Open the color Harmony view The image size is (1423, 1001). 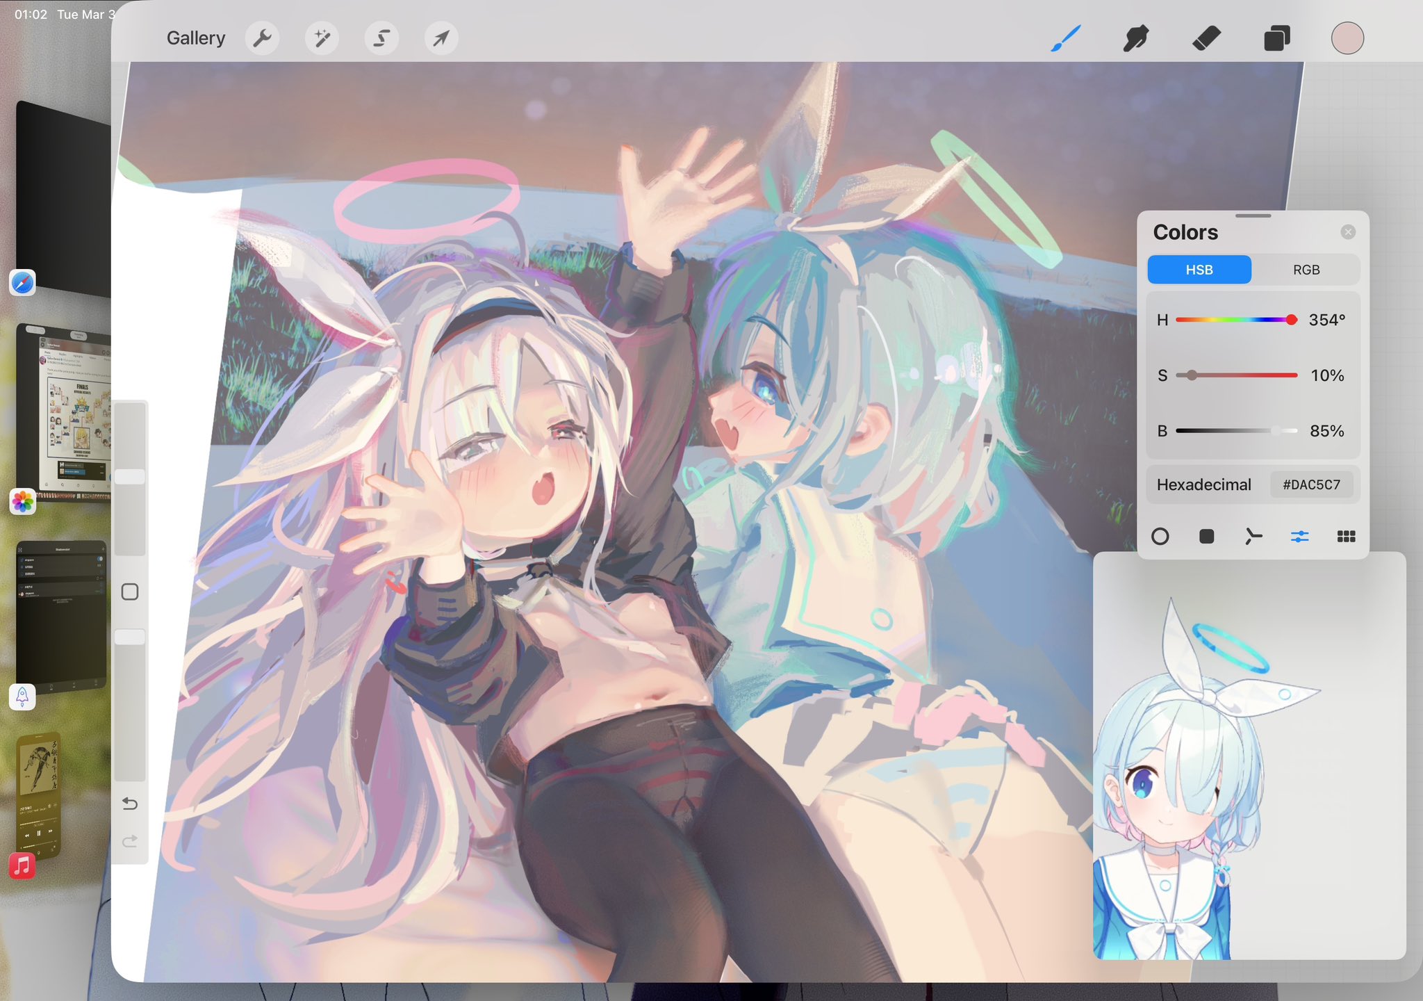pos(1253,537)
